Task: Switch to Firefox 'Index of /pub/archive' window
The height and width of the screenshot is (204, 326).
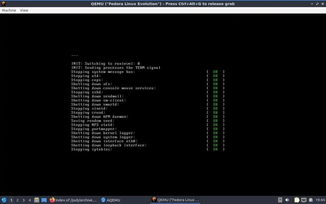Action: click(73, 200)
